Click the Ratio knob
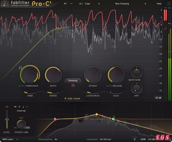Viewport: 172px width, 142px height. (53, 75)
